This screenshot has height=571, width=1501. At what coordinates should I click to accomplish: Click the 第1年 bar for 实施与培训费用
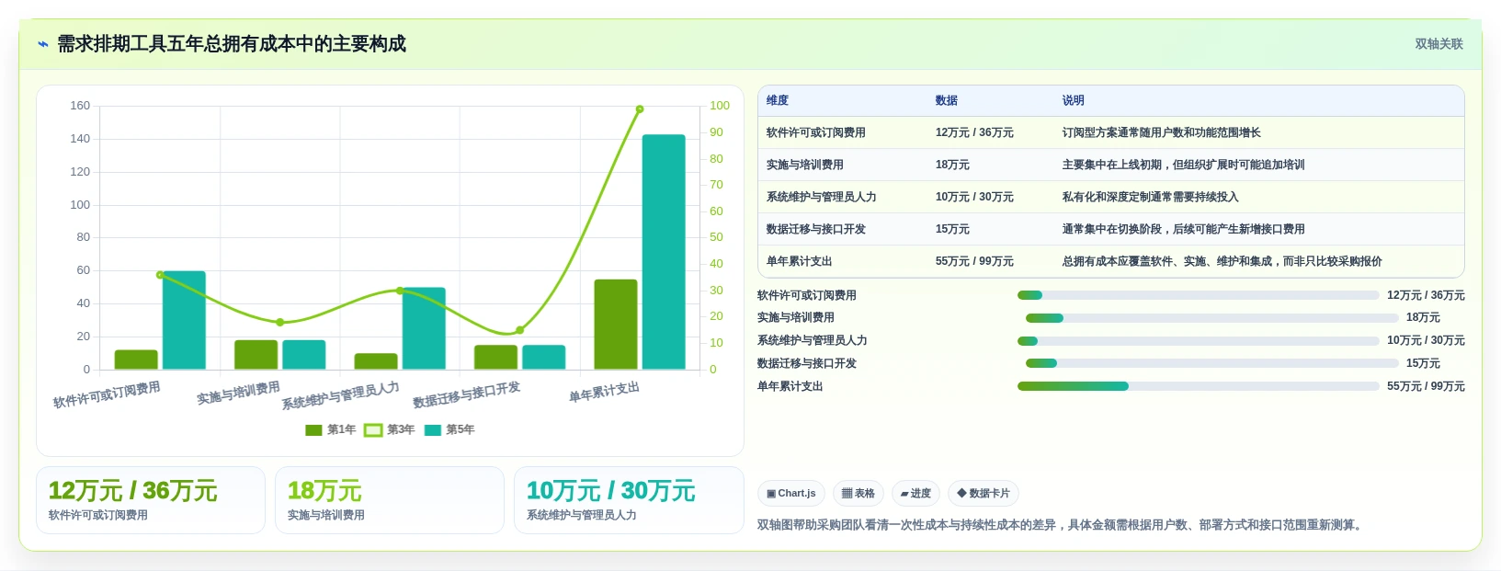coord(256,355)
